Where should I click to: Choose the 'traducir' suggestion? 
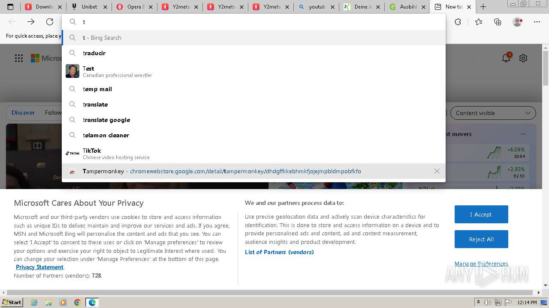253,53
